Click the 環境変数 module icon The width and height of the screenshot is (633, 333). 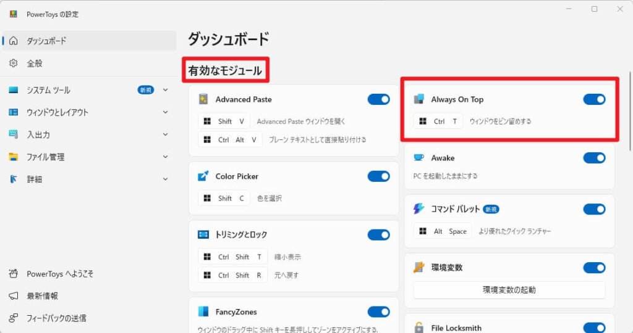[x=419, y=268]
